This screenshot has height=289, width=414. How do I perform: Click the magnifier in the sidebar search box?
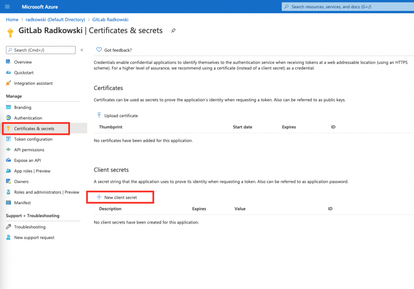[x=10, y=50]
